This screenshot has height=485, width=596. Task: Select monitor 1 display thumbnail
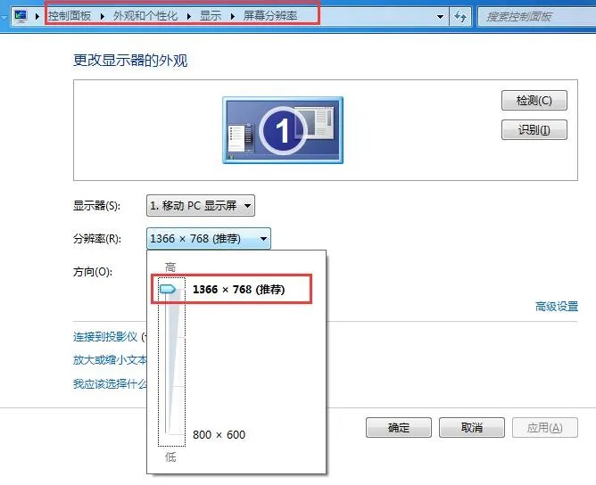(283, 130)
